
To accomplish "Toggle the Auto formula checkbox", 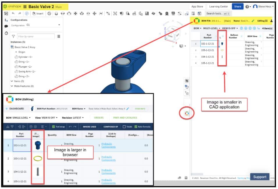I will [x=136, y=127].
